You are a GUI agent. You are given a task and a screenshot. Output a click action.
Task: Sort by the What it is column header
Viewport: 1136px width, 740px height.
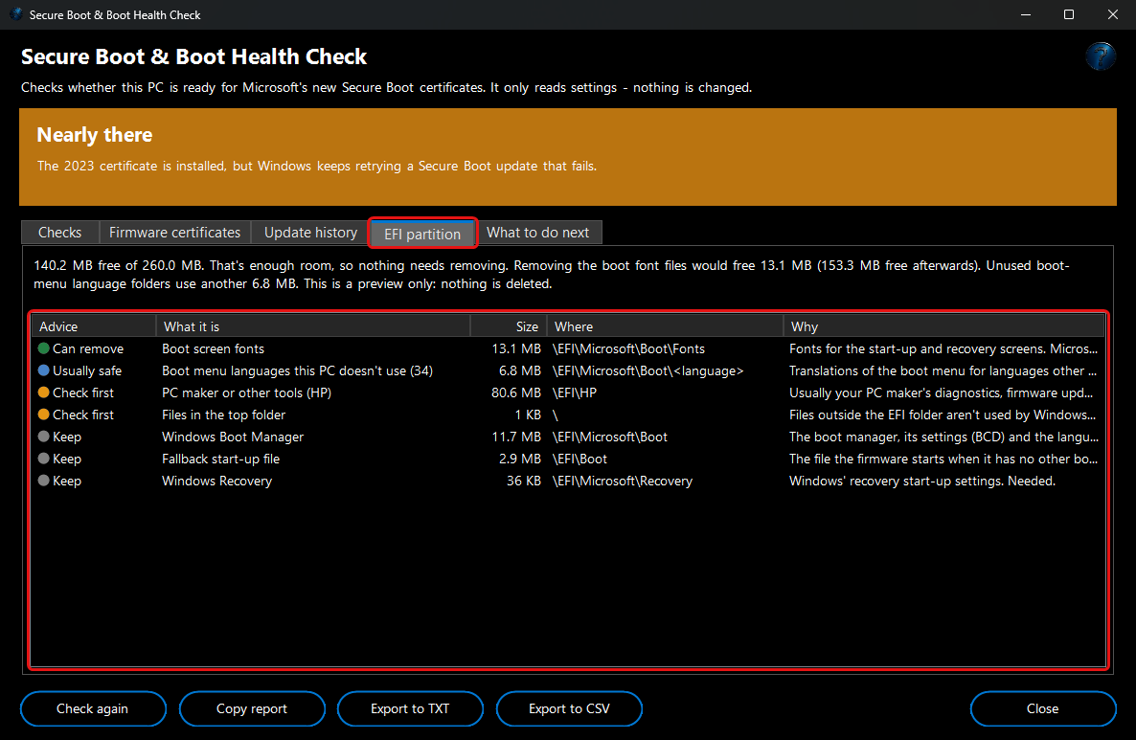click(x=314, y=326)
